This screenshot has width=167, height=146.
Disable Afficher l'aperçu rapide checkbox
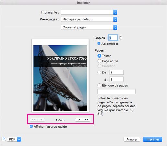[x=31, y=126]
